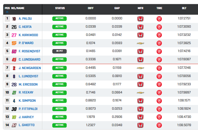198x132 pixels.
Task: Click K. Simpson's best lap time
Action: 184,101
